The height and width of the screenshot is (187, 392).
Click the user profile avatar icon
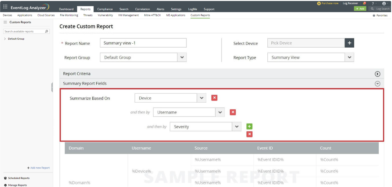click(384, 3)
